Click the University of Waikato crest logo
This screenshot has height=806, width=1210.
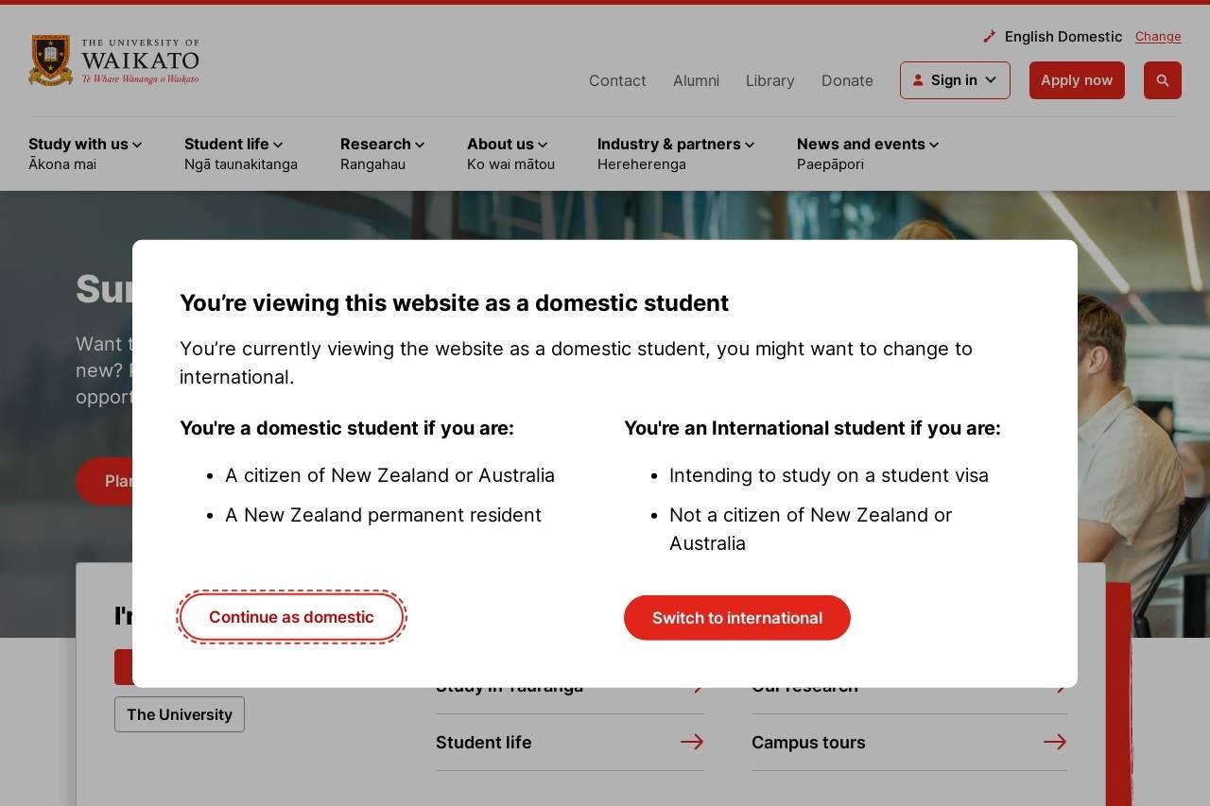(x=51, y=60)
